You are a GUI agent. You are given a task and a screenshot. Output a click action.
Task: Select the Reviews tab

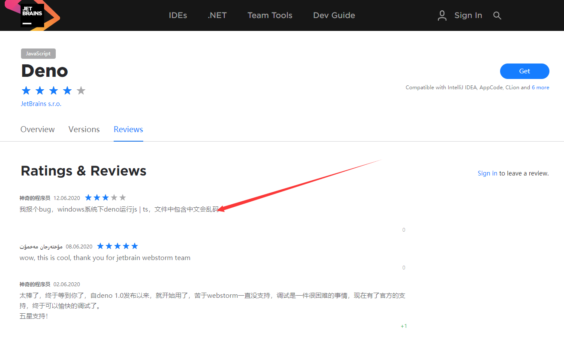128,130
